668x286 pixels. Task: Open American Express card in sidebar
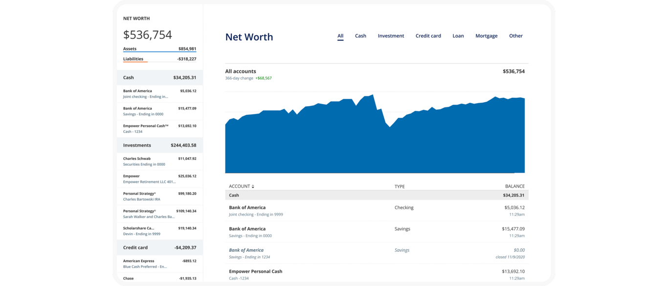159,264
